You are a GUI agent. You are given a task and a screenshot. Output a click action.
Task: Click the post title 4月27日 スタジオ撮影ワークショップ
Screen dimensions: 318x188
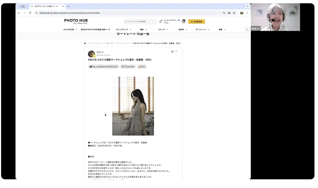[120, 60]
